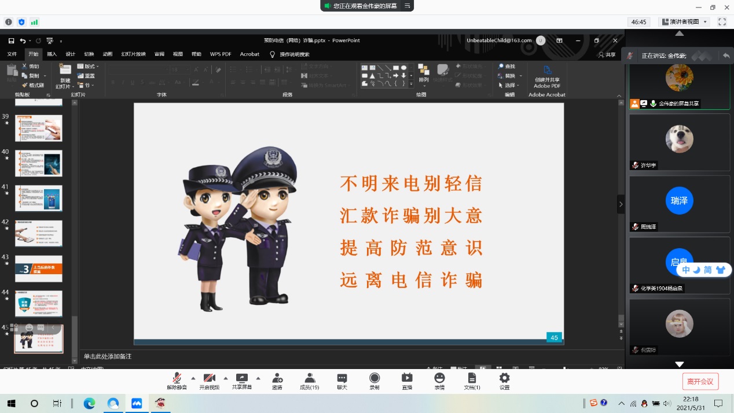Open meeting 设置 gear icon
The image size is (734, 413).
coord(504,381)
